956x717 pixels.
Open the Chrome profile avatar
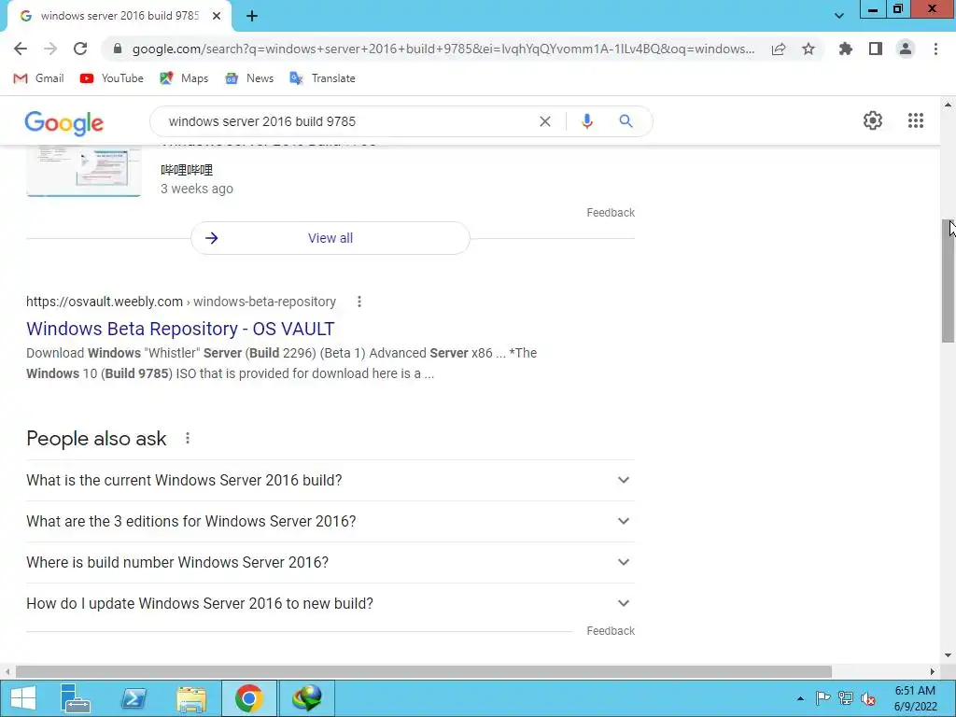click(906, 49)
